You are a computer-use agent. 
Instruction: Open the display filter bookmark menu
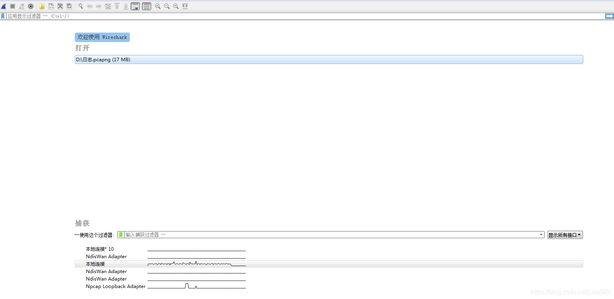click(3, 16)
